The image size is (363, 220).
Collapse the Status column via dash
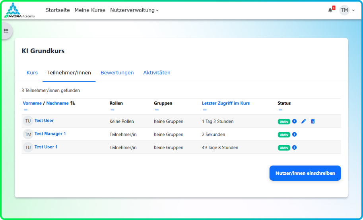point(280,110)
